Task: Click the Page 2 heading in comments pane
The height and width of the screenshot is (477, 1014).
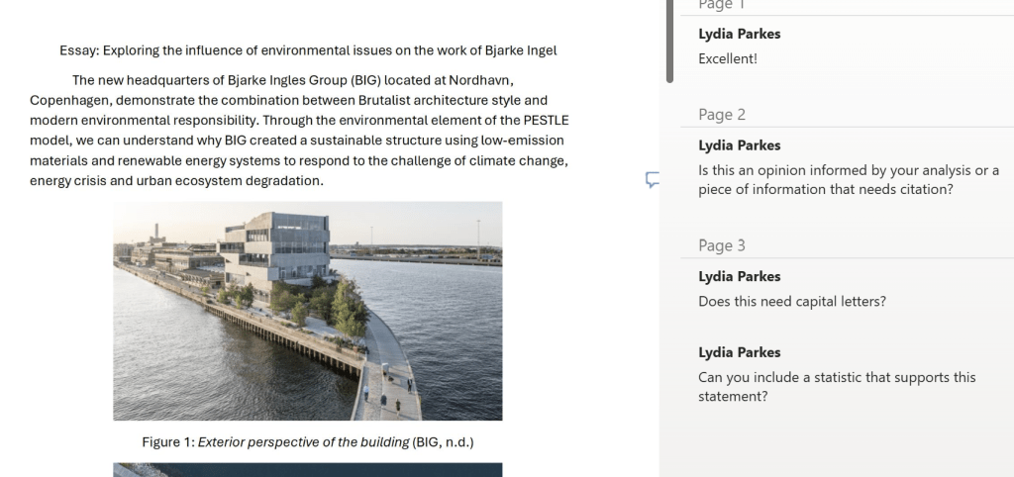Action: (x=722, y=115)
